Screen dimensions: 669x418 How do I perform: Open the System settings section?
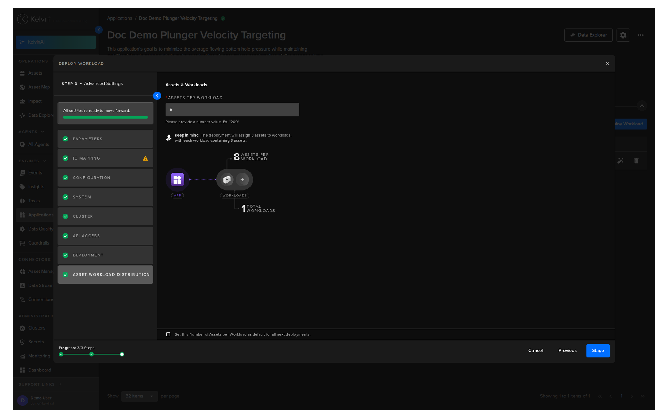[x=105, y=197]
